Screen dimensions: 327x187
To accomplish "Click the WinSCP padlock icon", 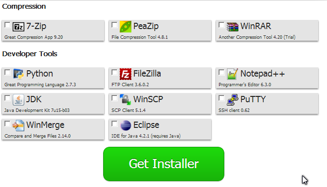I will point(126,100).
